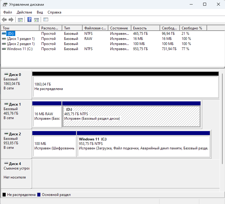225x204 pixels.
Task: Click the Диск 4 disk label
Action: coord(15,164)
